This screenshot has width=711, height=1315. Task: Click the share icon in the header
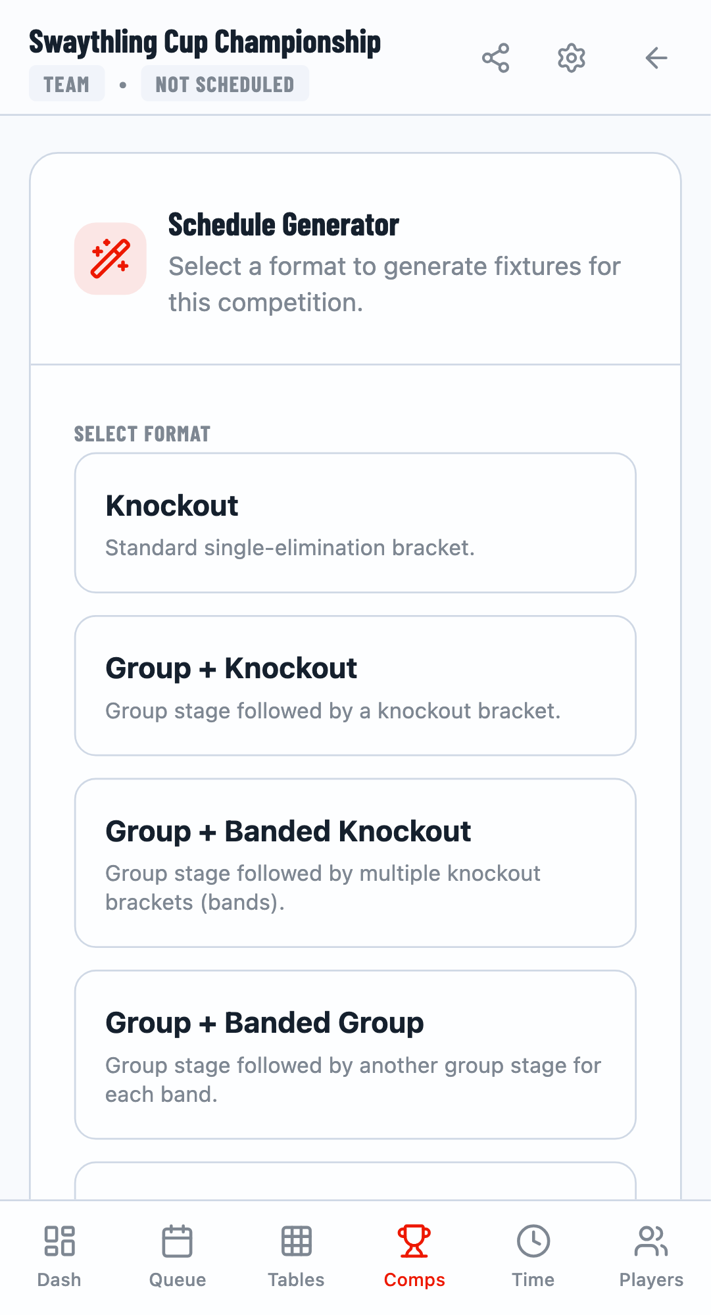tap(496, 58)
